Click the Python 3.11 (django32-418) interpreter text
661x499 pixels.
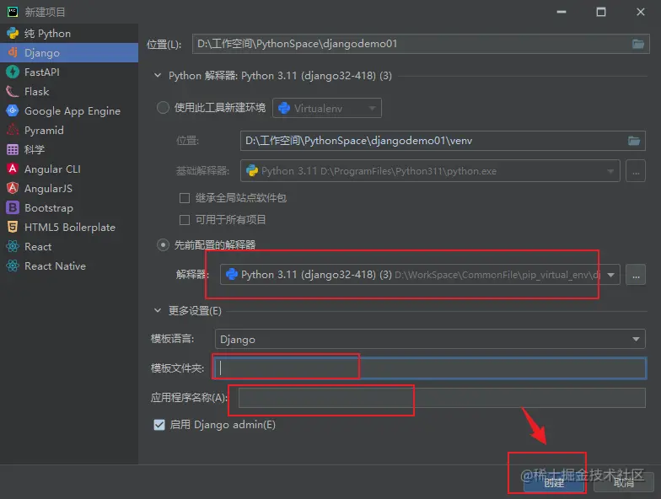coord(316,275)
